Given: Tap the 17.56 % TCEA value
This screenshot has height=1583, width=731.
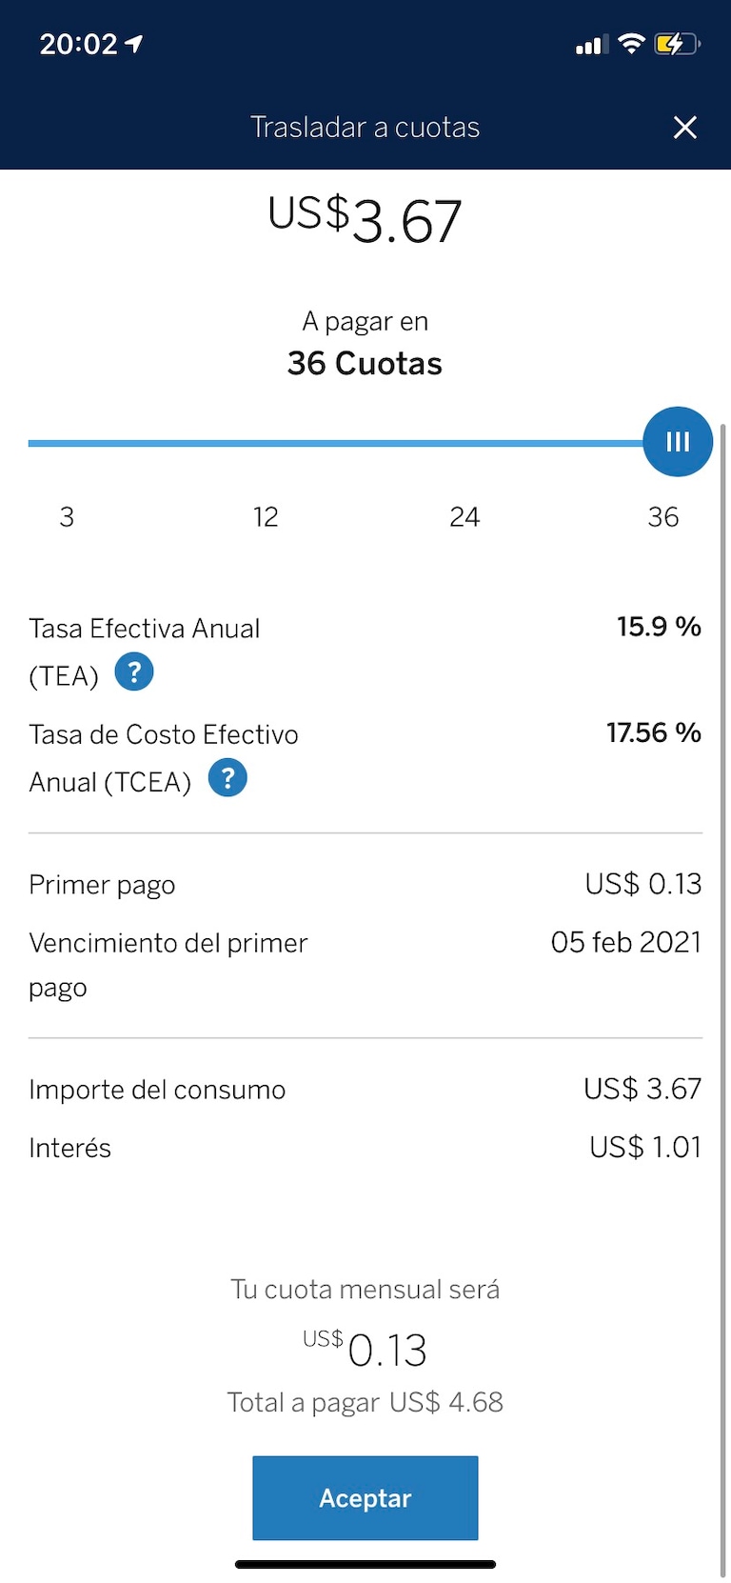Looking at the screenshot, I should (x=654, y=732).
